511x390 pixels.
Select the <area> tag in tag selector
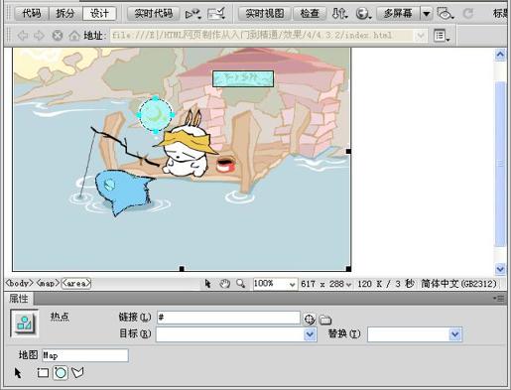tap(76, 284)
